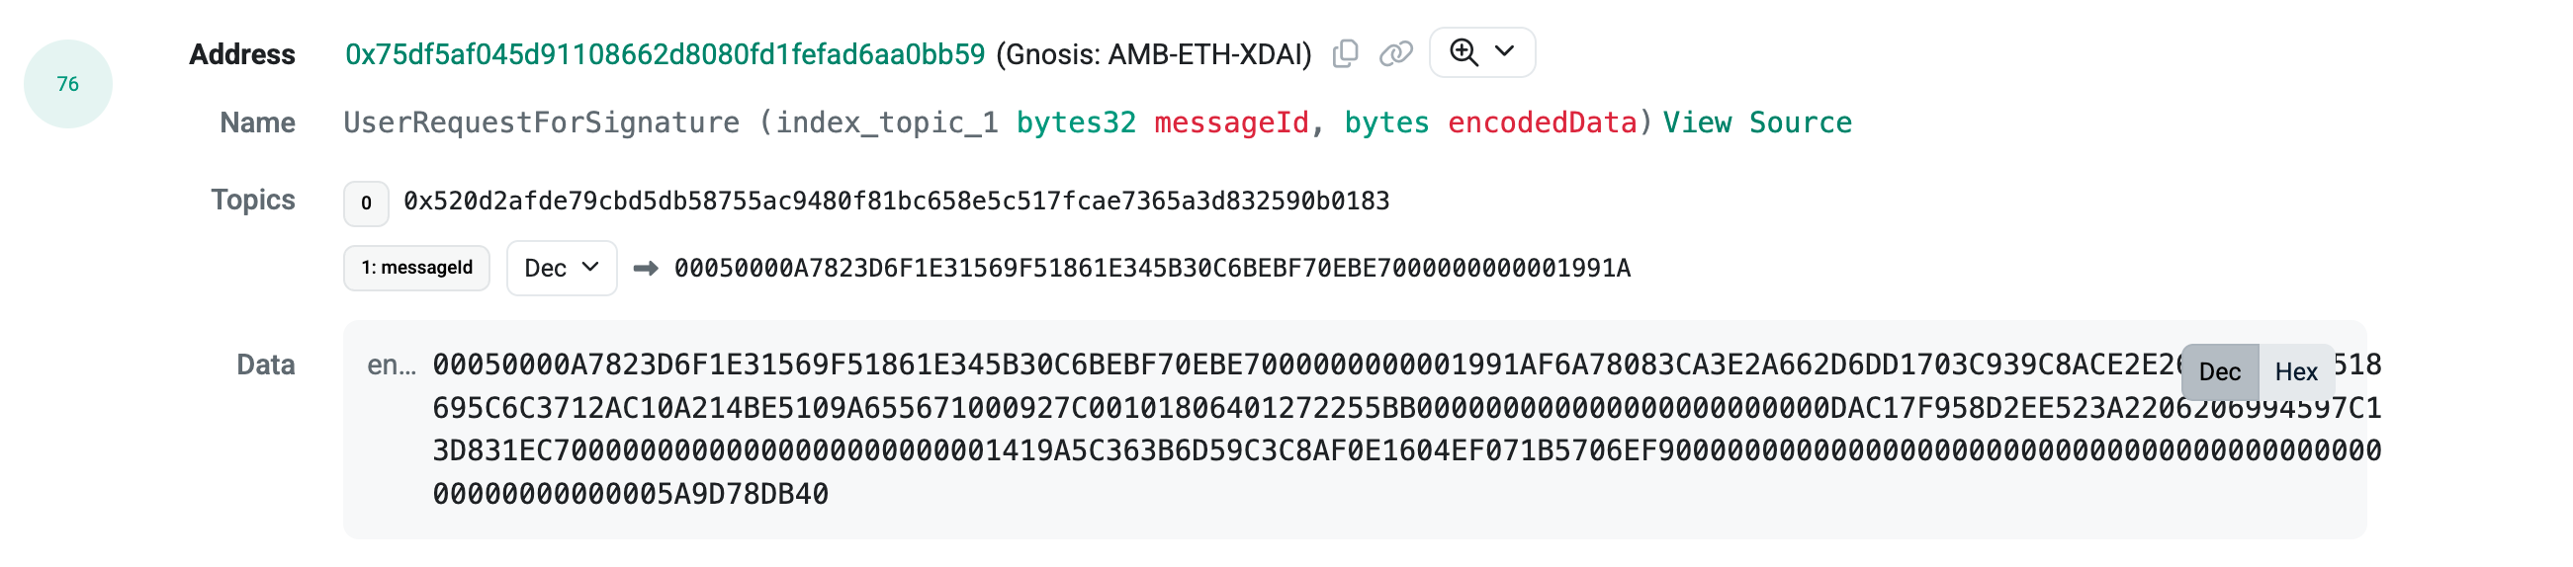The height and width of the screenshot is (567, 2573).
Task: Copy the contract address to clipboard
Action: click(x=1345, y=54)
